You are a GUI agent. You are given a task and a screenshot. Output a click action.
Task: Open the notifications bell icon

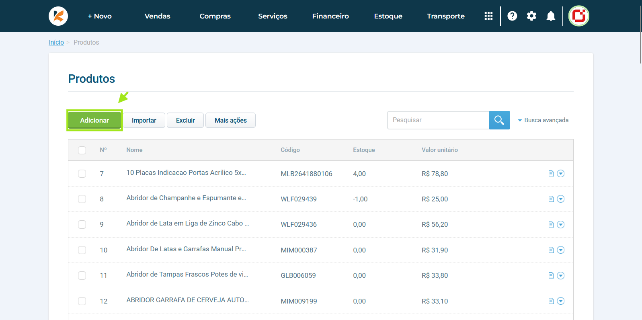tap(551, 16)
